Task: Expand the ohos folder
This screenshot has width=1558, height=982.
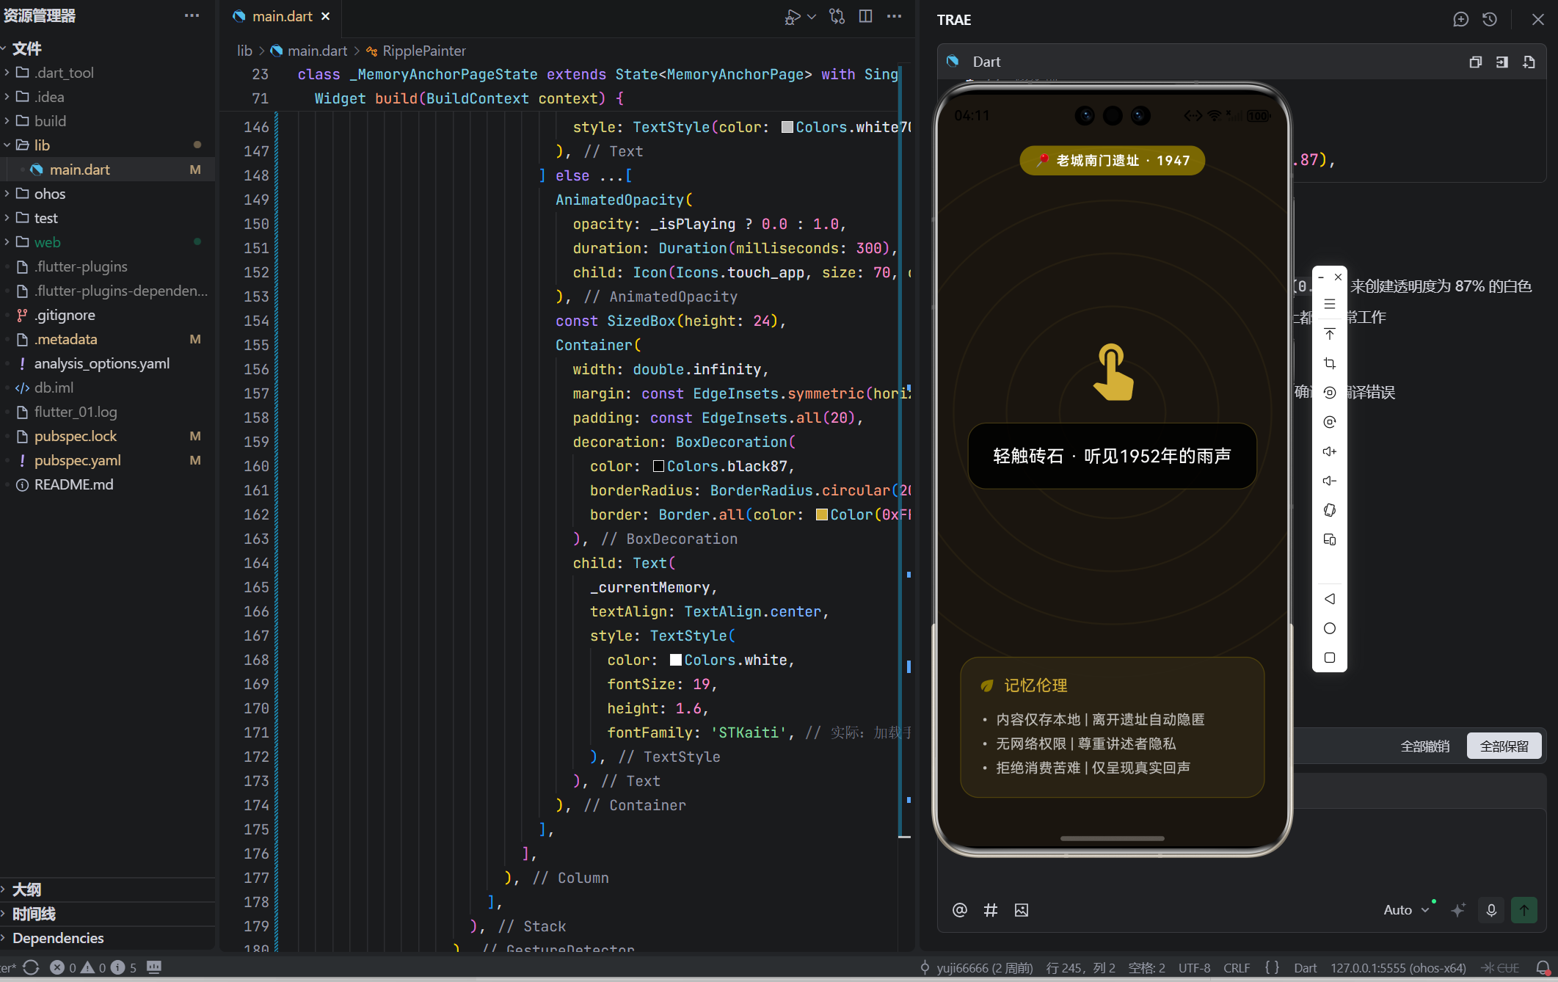Action: [x=49, y=194]
